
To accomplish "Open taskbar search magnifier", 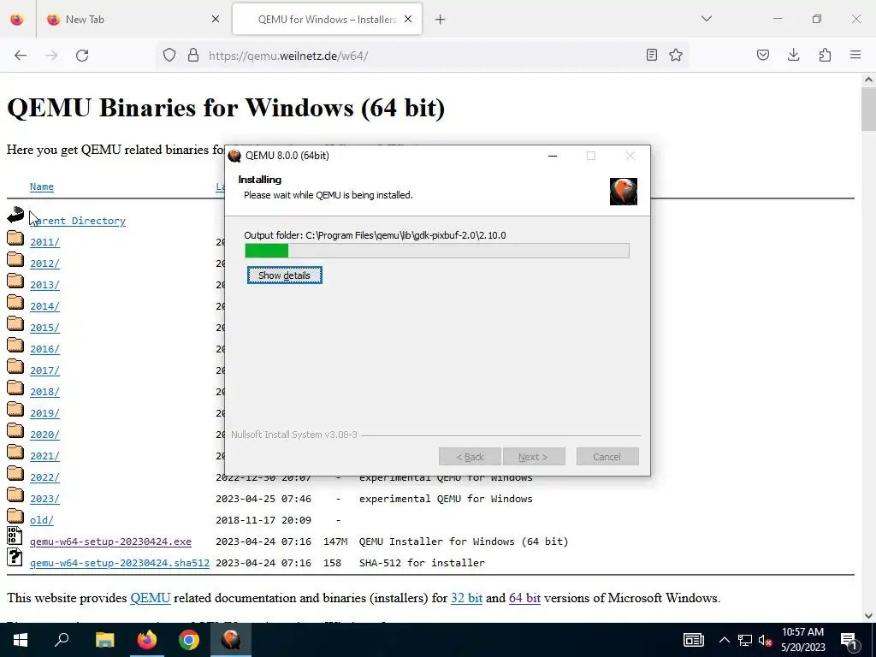I will pyautogui.click(x=62, y=640).
